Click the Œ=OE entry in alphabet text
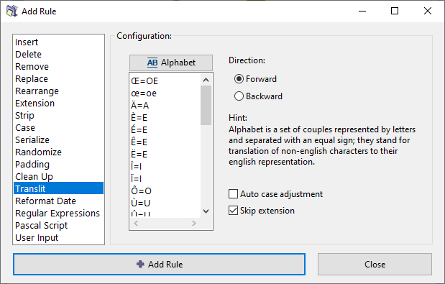 [144, 81]
